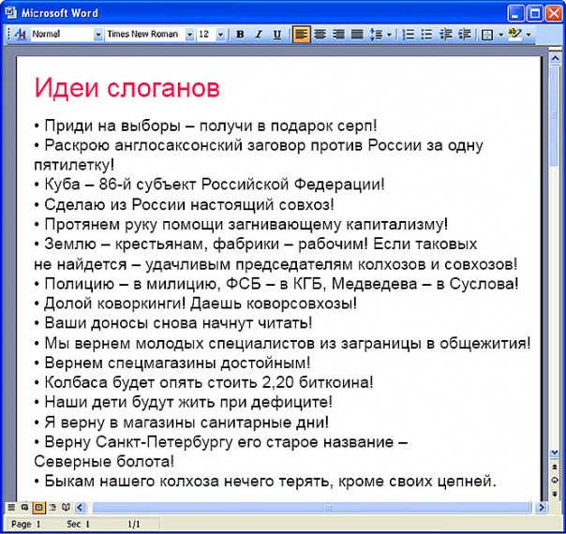Open the Styles and Formatting pane icon
Viewport: 566px width, 534px height.
pos(21,35)
